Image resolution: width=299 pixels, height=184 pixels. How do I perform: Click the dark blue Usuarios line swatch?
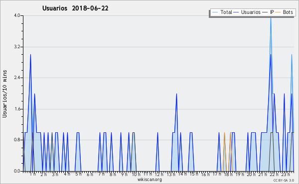coord(236,12)
